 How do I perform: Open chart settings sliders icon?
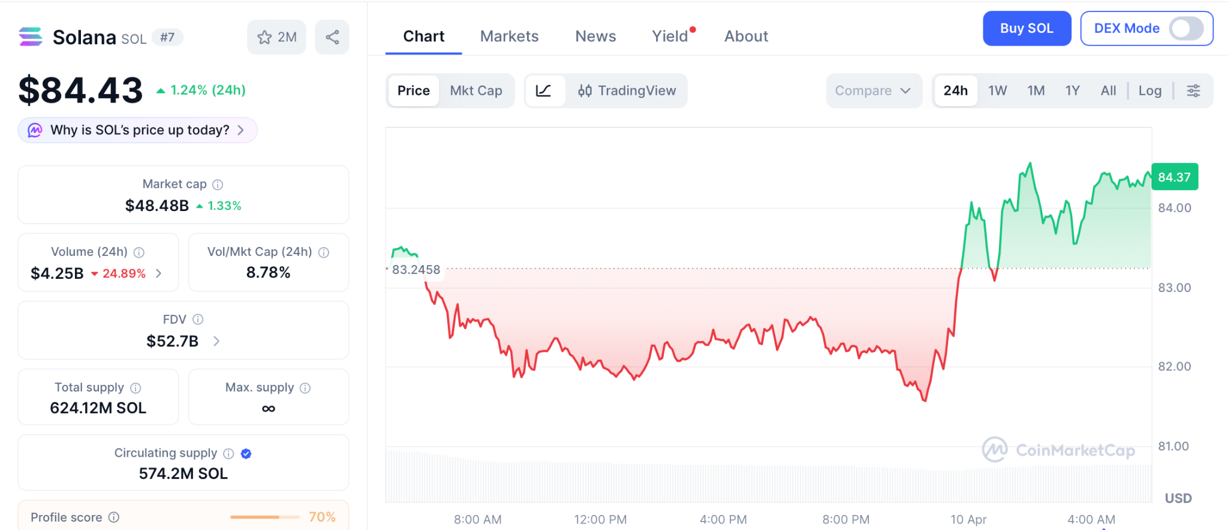1193,91
